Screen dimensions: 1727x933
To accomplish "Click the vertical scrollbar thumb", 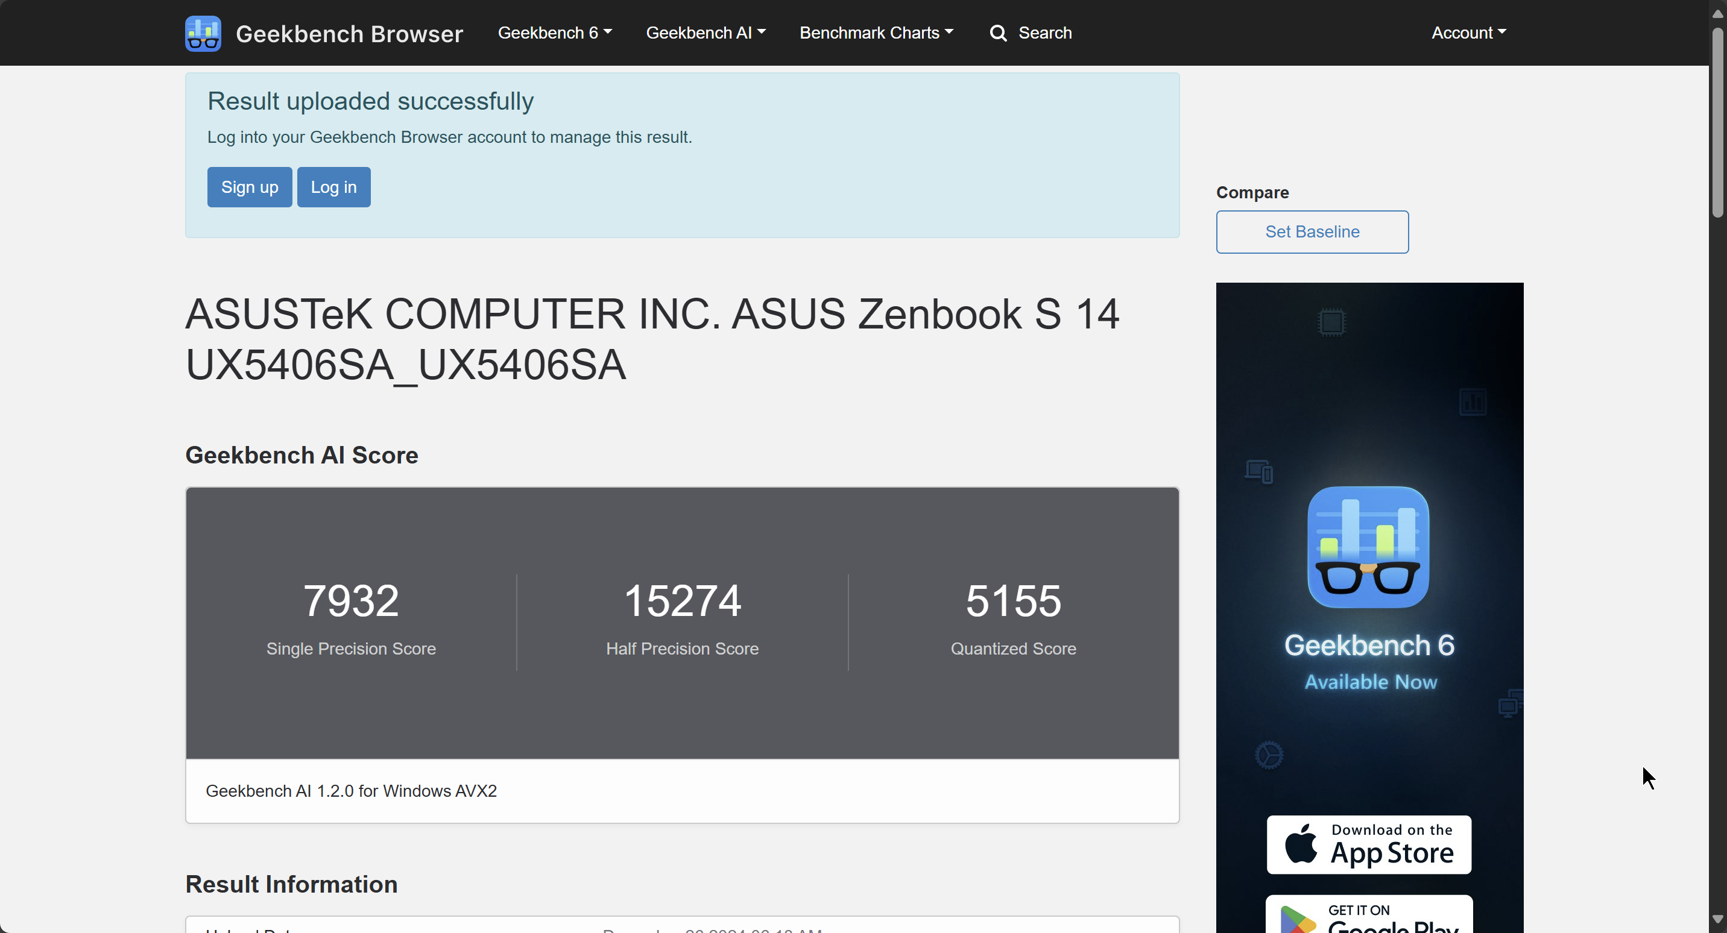I will [x=1717, y=123].
